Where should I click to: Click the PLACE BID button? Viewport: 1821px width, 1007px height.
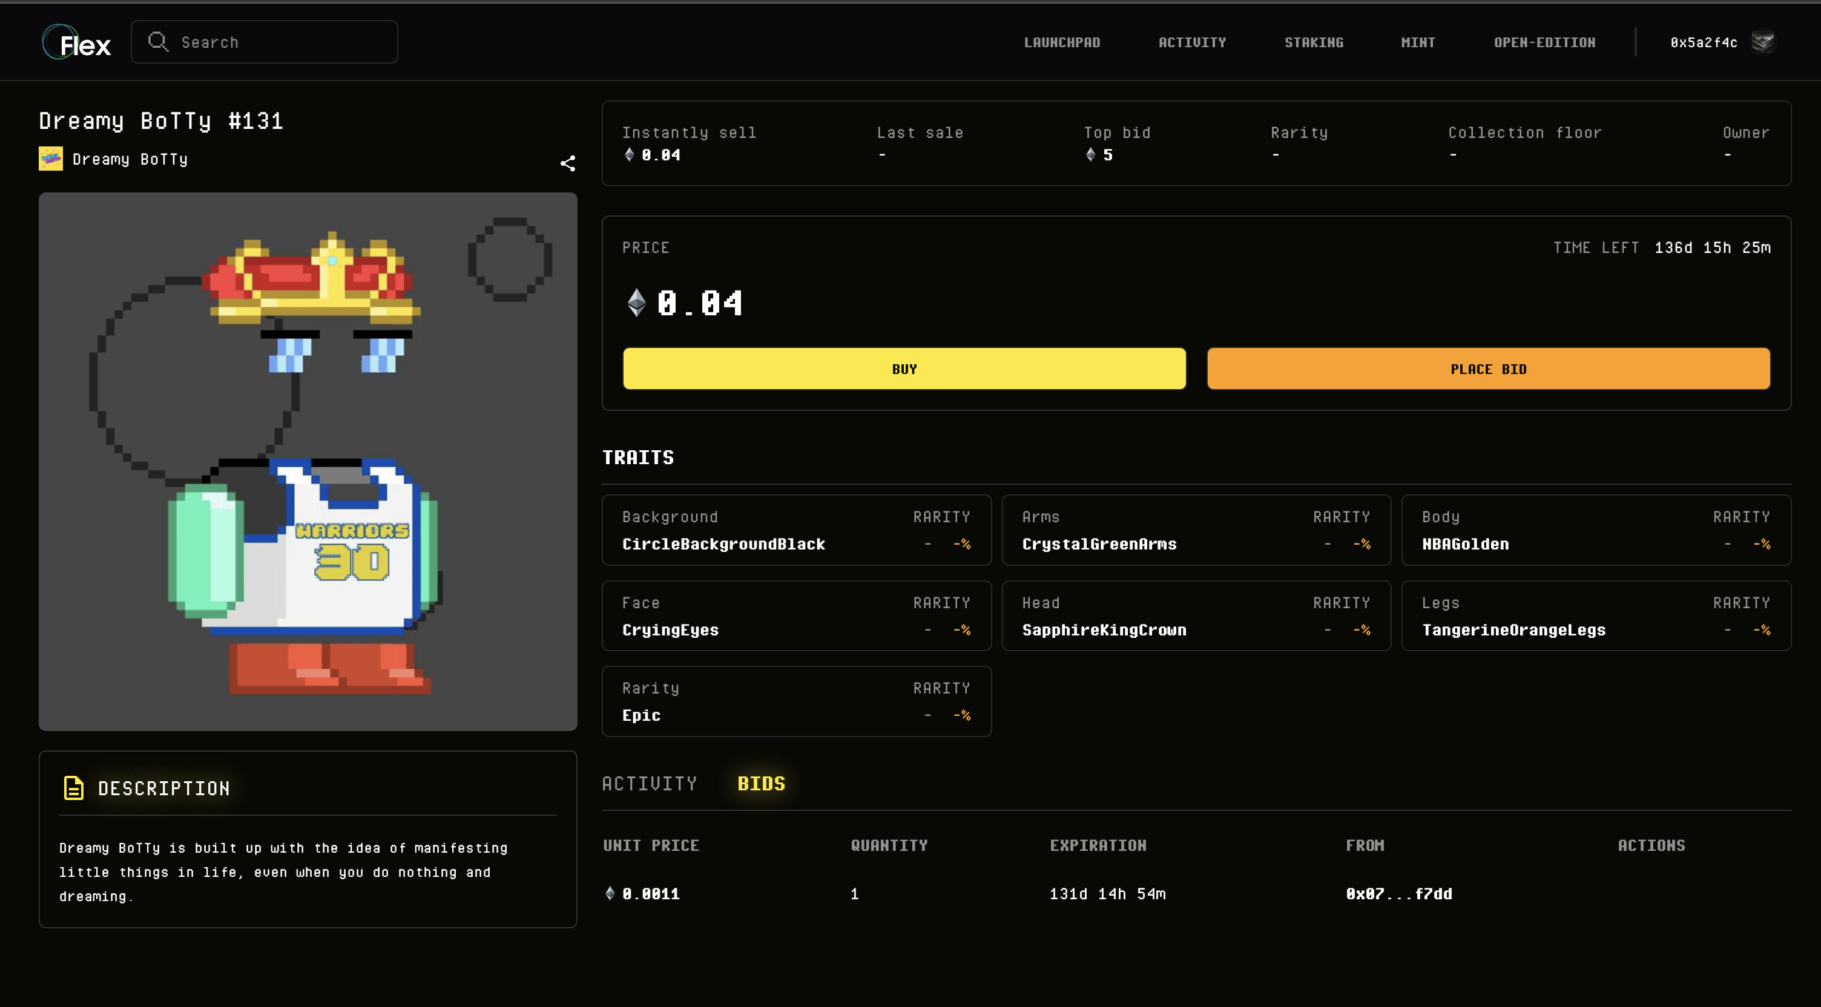point(1487,368)
